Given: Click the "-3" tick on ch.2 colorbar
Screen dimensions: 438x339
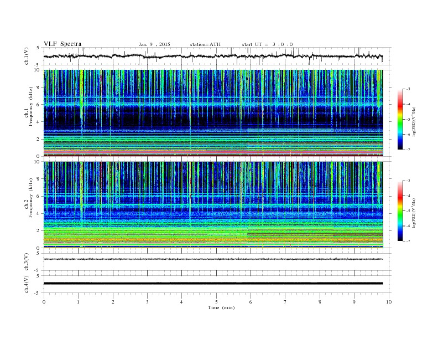Looking at the screenshot, I should [x=408, y=181].
